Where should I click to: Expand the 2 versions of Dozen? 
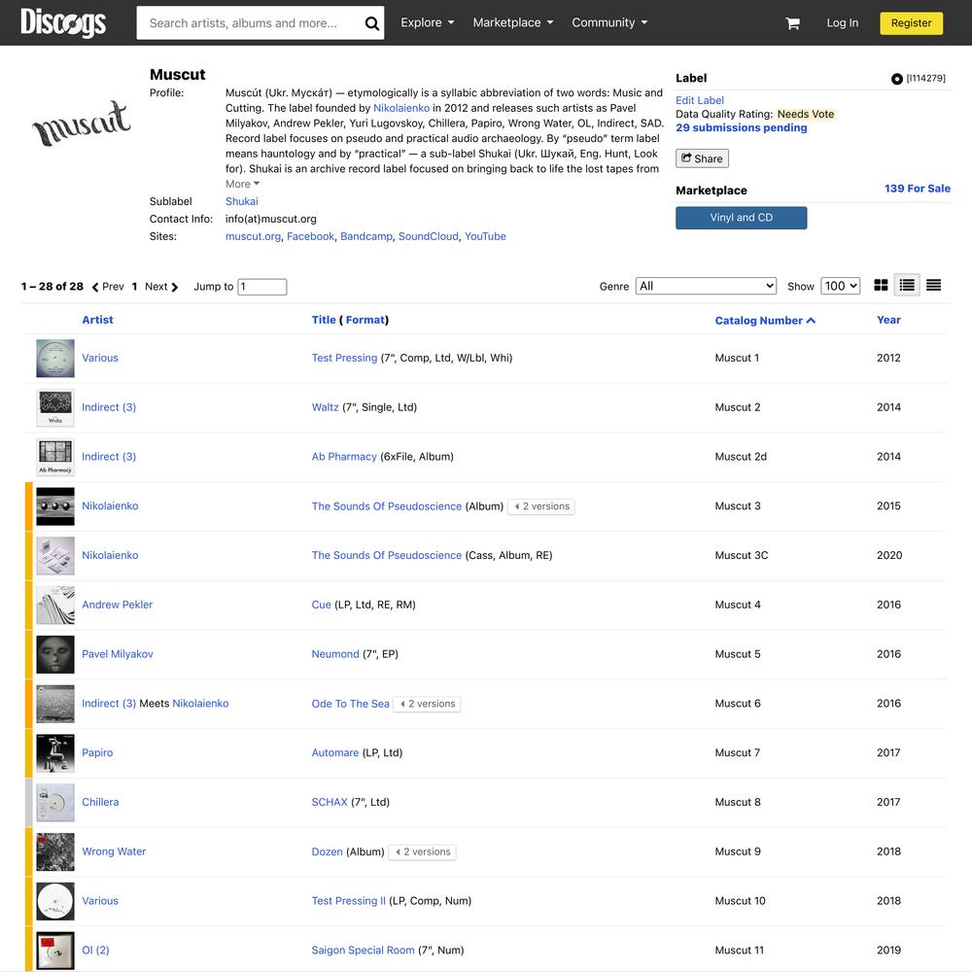[x=422, y=852]
